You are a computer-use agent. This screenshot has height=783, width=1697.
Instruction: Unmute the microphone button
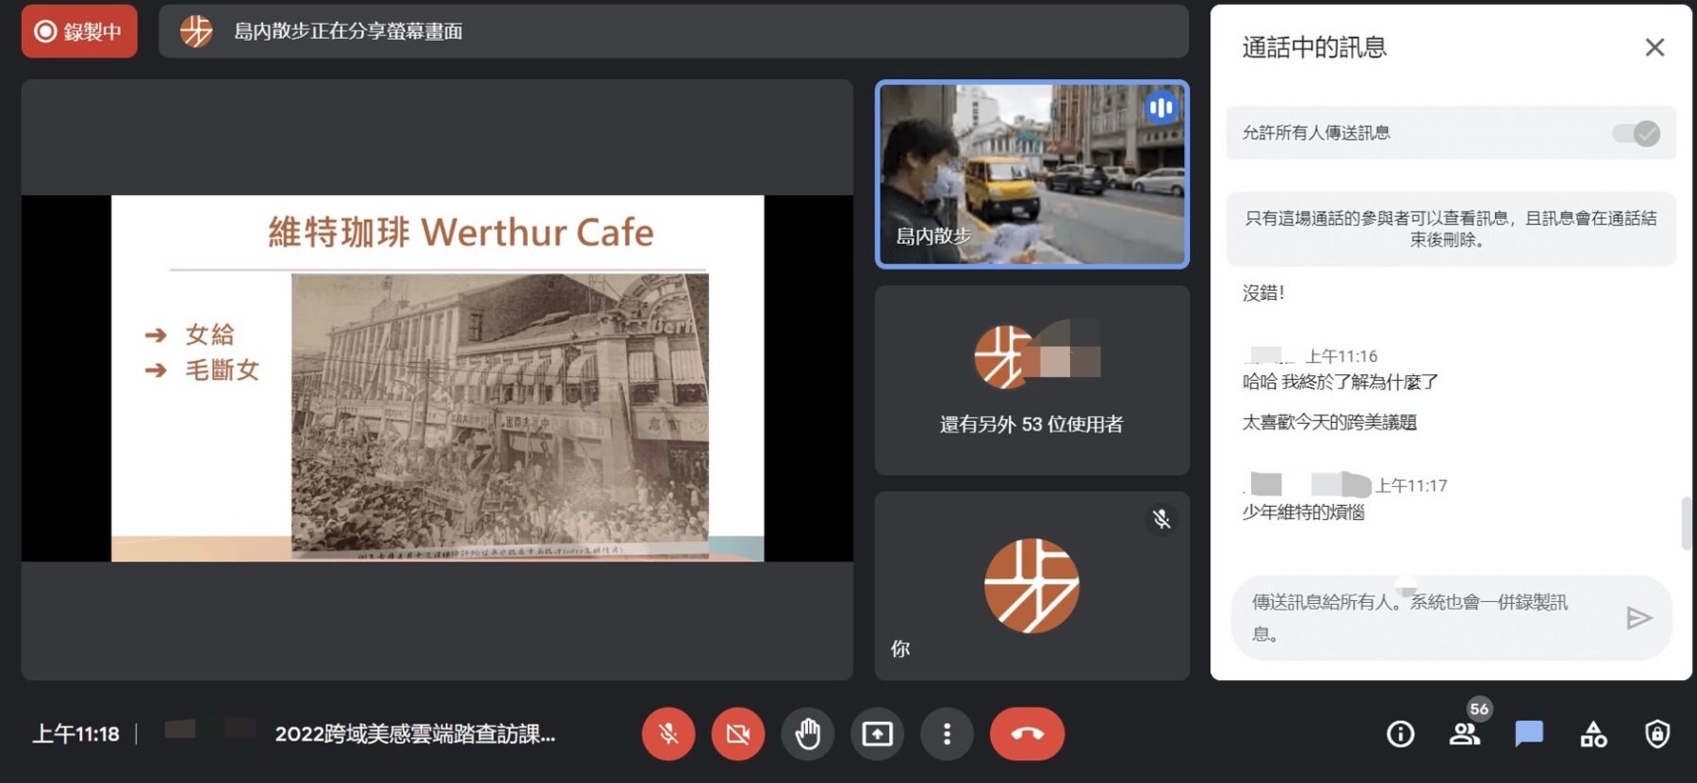point(668,734)
